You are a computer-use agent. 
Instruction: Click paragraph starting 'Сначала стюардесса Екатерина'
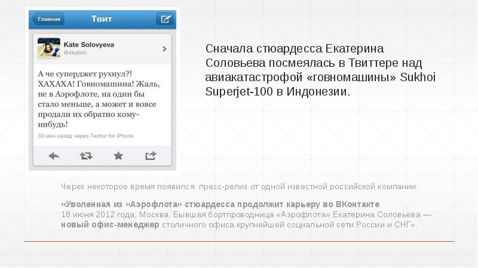coord(320,70)
